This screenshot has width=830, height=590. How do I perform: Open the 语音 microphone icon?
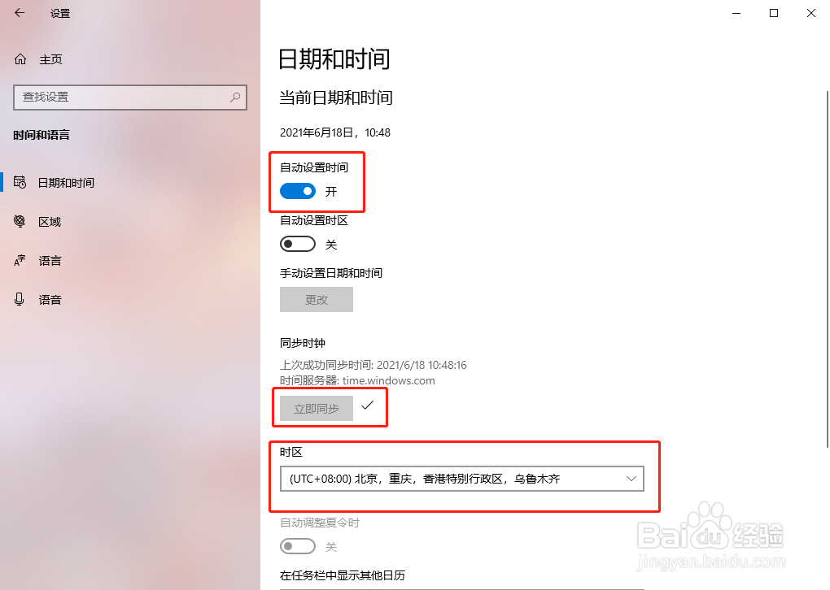(20, 300)
